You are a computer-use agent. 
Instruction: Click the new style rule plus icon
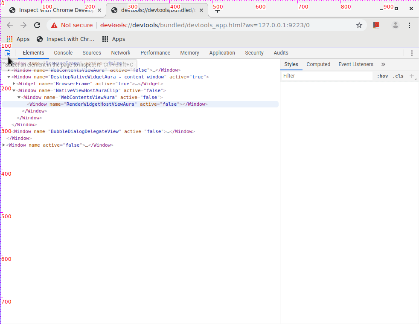[412, 76]
